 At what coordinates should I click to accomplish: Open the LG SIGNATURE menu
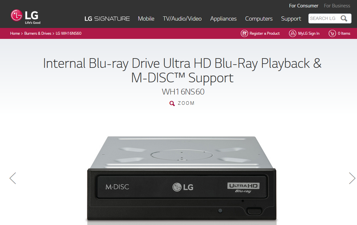pyautogui.click(x=107, y=19)
